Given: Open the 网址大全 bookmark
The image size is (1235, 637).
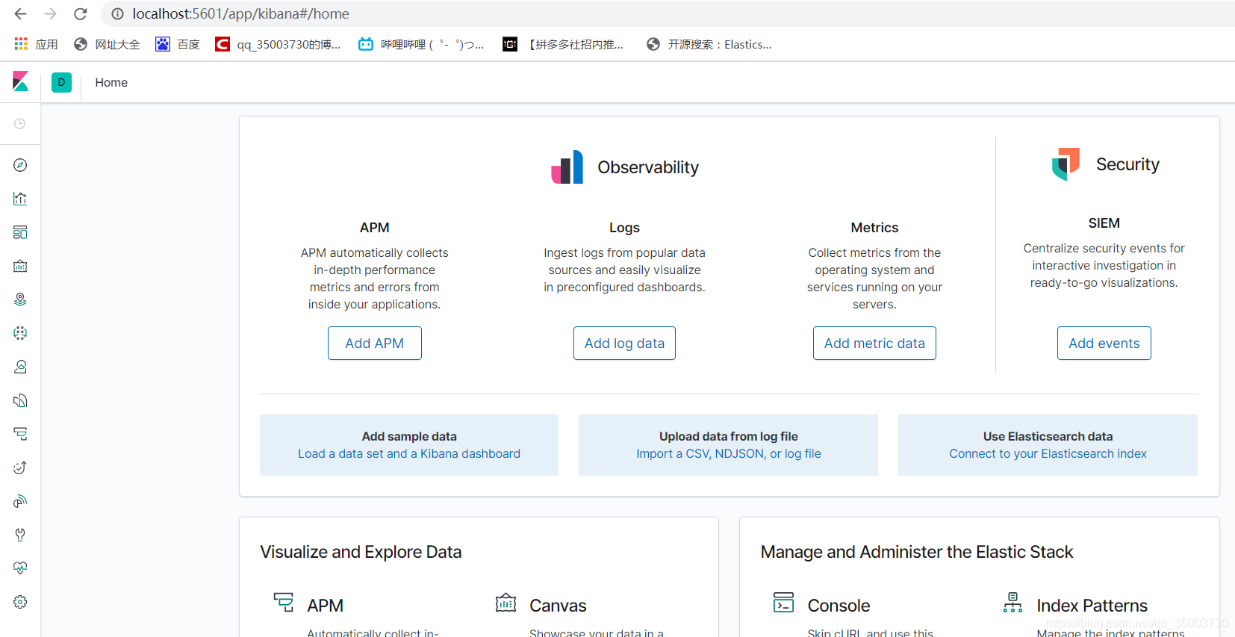Looking at the screenshot, I should click(x=107, y=44).
